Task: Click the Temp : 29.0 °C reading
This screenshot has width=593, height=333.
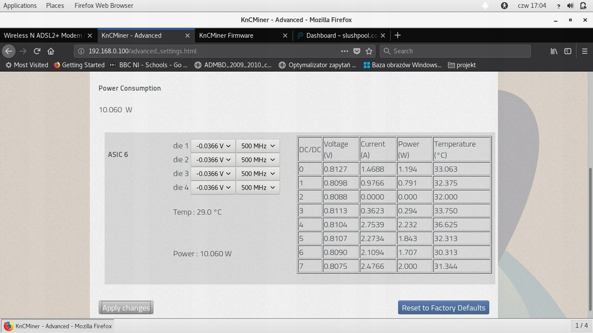Action: pos(197,212)
